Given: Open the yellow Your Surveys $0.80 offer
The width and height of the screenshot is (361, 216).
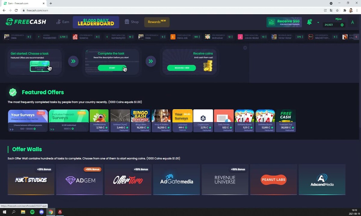Looking at the screenshot, I should 182,121.
